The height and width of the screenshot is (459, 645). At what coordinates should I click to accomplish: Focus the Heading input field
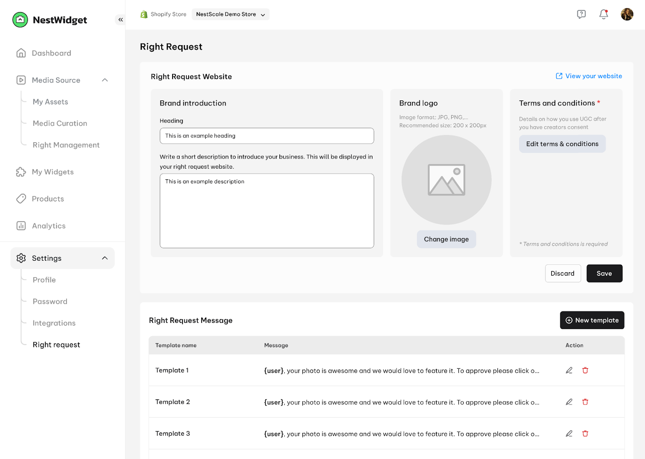[x=267, y=136]
